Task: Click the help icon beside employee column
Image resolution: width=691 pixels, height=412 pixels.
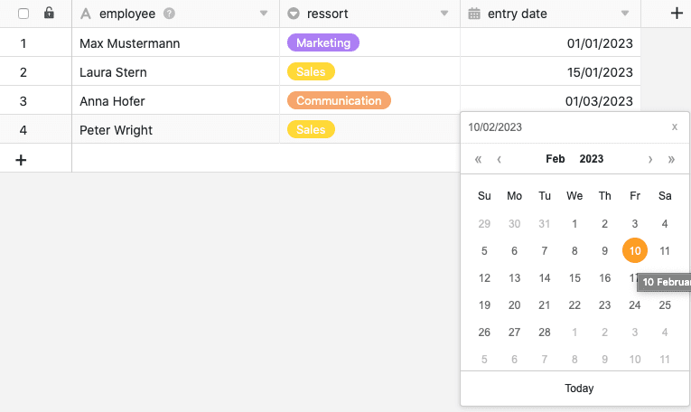Action: [170, 14]
